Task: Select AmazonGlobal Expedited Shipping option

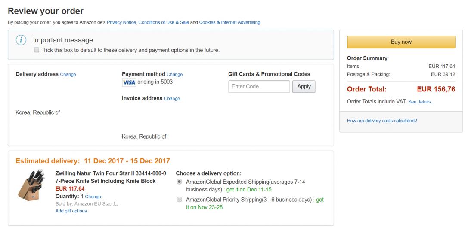Action: [179, 182]
